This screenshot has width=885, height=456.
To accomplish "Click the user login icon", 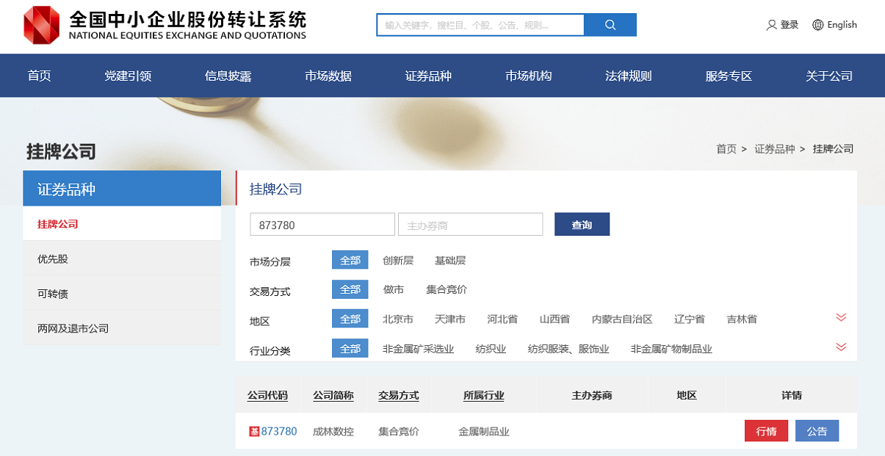I will click(x=771, y=25).
